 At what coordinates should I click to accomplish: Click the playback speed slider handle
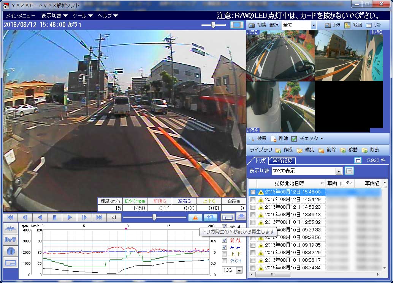(x=154, y=217)
